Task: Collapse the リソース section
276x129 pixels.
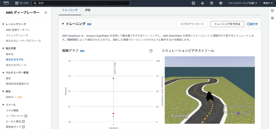Action: pos(3,105)
